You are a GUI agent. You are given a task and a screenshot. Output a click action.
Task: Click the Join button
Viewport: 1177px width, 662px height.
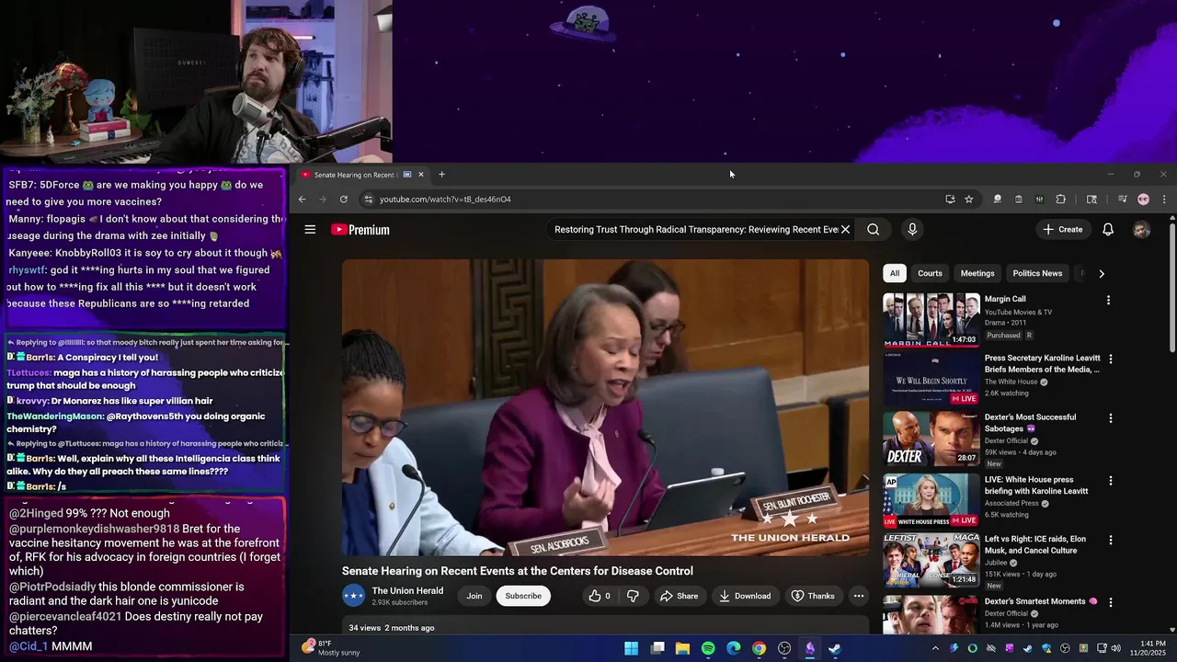(474, 596)
